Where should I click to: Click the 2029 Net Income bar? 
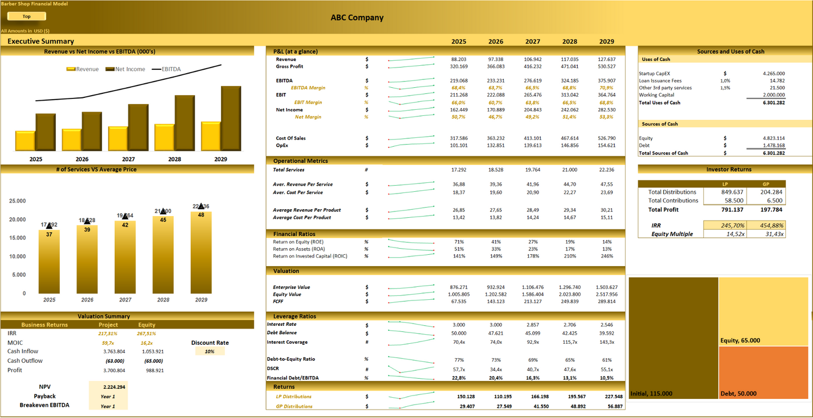click(x=231, y=118)
